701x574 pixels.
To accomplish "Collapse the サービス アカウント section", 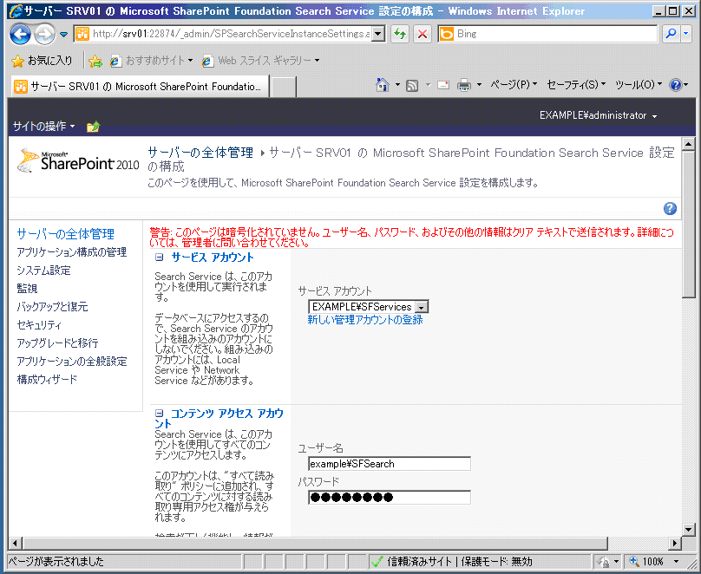I will (x=159, y=258).
